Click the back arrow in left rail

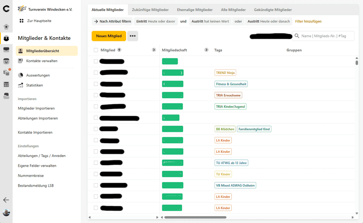point(6,200)
